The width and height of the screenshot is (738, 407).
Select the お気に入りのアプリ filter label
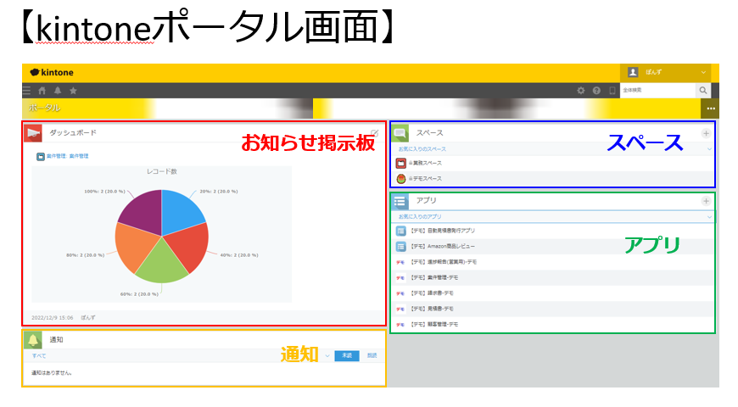(420, 217)
